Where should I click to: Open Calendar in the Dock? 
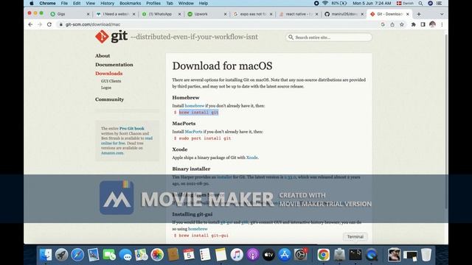tap(189, 255)
